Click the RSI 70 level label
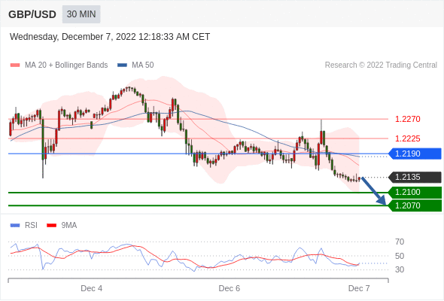This screenshot has height=301, width=444. 400,242
